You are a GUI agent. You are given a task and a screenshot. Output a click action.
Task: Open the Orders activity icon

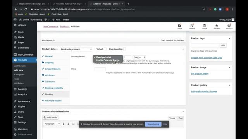pyautogui.click(x=192, y=26)
